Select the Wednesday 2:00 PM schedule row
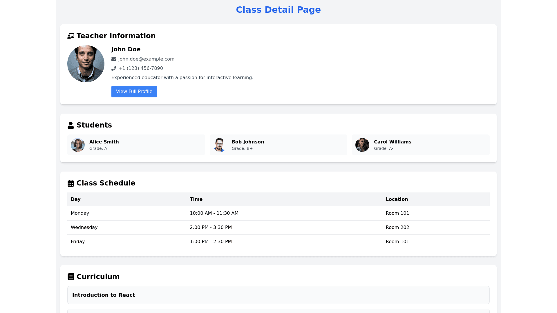557x313 pixels. tap(278, 228)
